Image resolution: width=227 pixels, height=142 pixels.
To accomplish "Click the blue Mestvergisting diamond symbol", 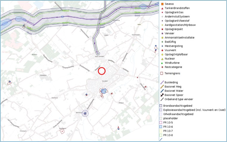I will tap(162, 46).
